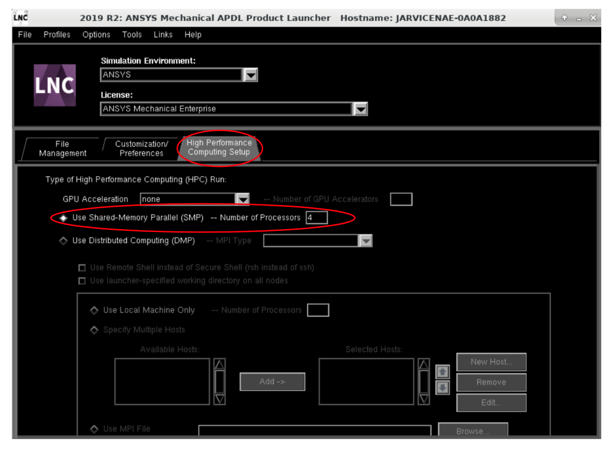Minimize the launcher window
615x459 pixels.
click(579, 18)
